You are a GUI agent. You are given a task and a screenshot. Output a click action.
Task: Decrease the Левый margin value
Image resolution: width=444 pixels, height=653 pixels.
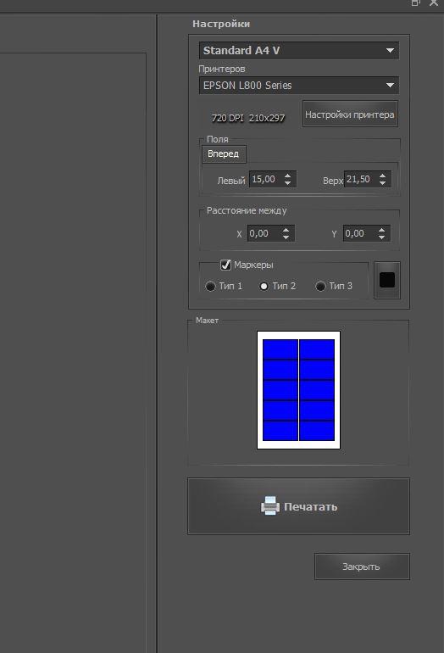(288, 183)
